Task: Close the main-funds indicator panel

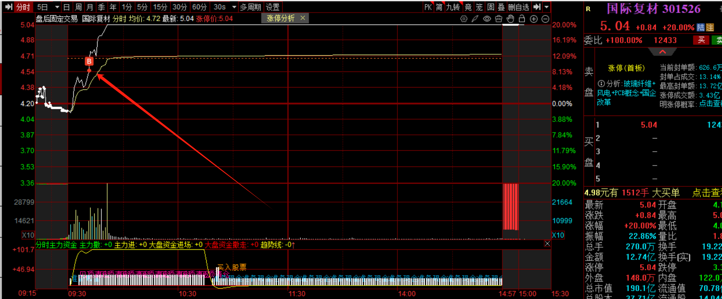Action: (547, 244)
